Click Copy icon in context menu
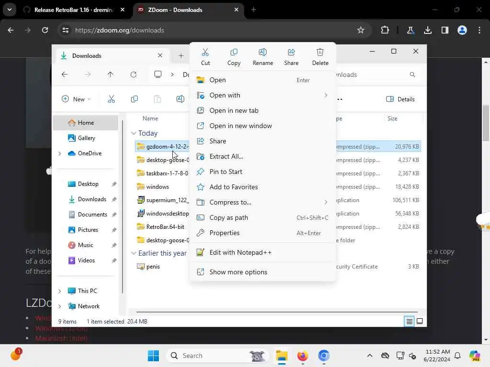Screen dimensions: 490x367 click(x=234, y=57)
